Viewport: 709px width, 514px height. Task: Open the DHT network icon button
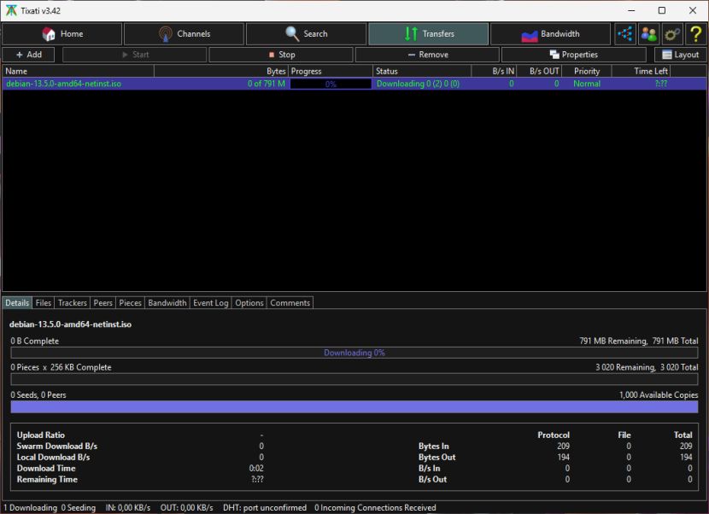(625, 34)
